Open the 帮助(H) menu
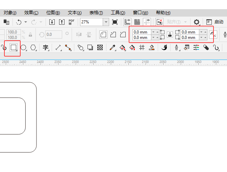This screenshot has height=172, width=227. click(x=163, y=13)
